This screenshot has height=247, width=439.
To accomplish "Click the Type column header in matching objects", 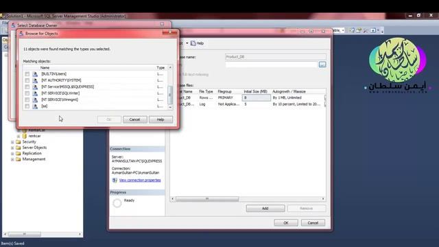I will [x=161, y=68].
